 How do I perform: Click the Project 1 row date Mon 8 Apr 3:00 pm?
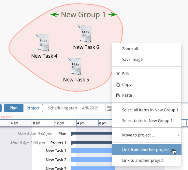28,143
